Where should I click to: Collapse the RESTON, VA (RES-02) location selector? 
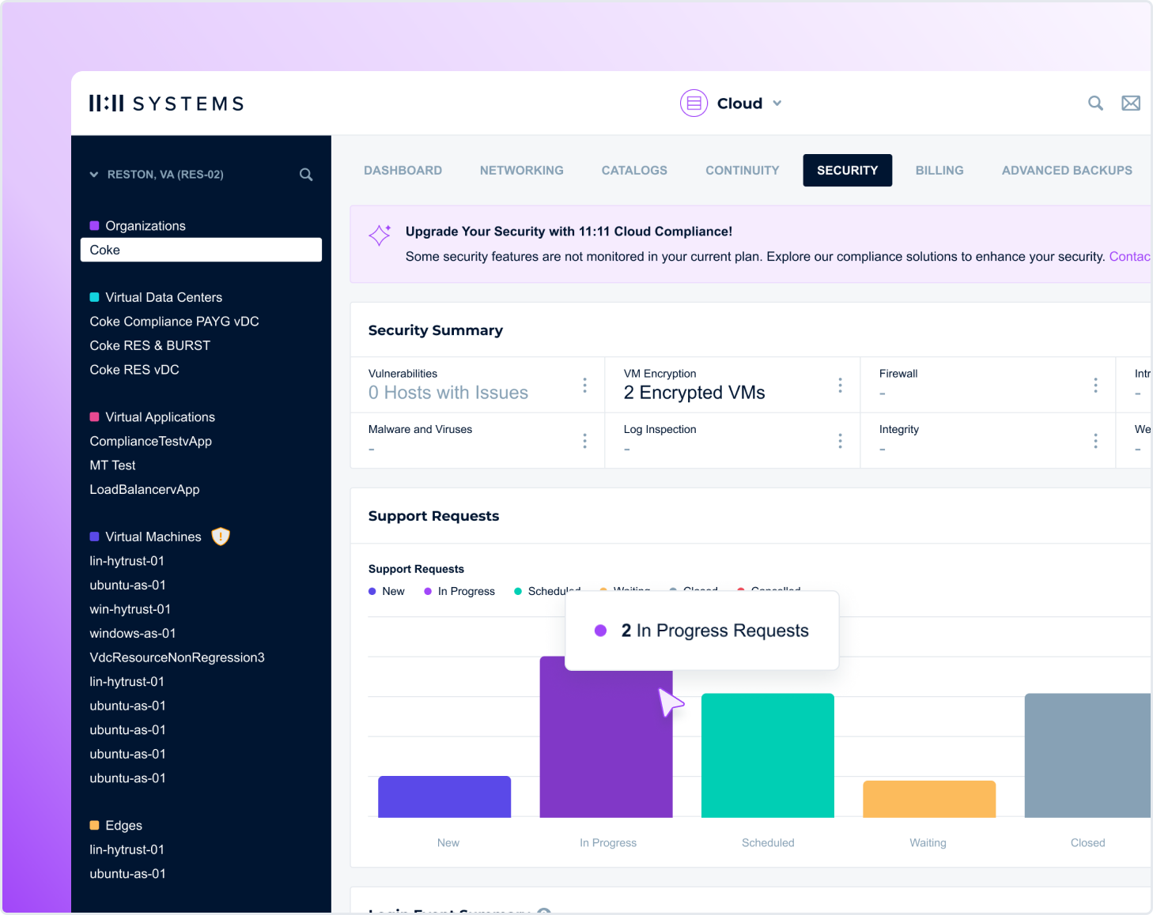coord(93,175)
